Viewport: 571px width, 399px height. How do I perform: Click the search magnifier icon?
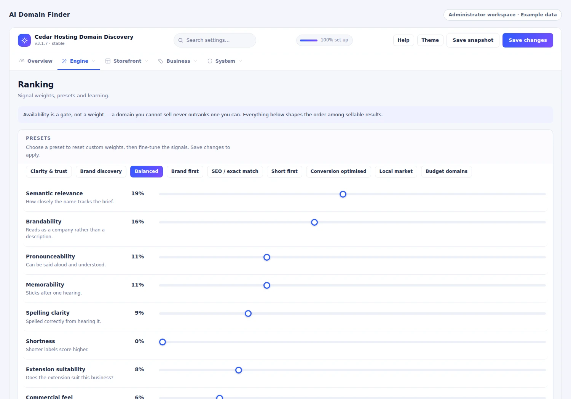pyautogui.click(x=181, y=40)
